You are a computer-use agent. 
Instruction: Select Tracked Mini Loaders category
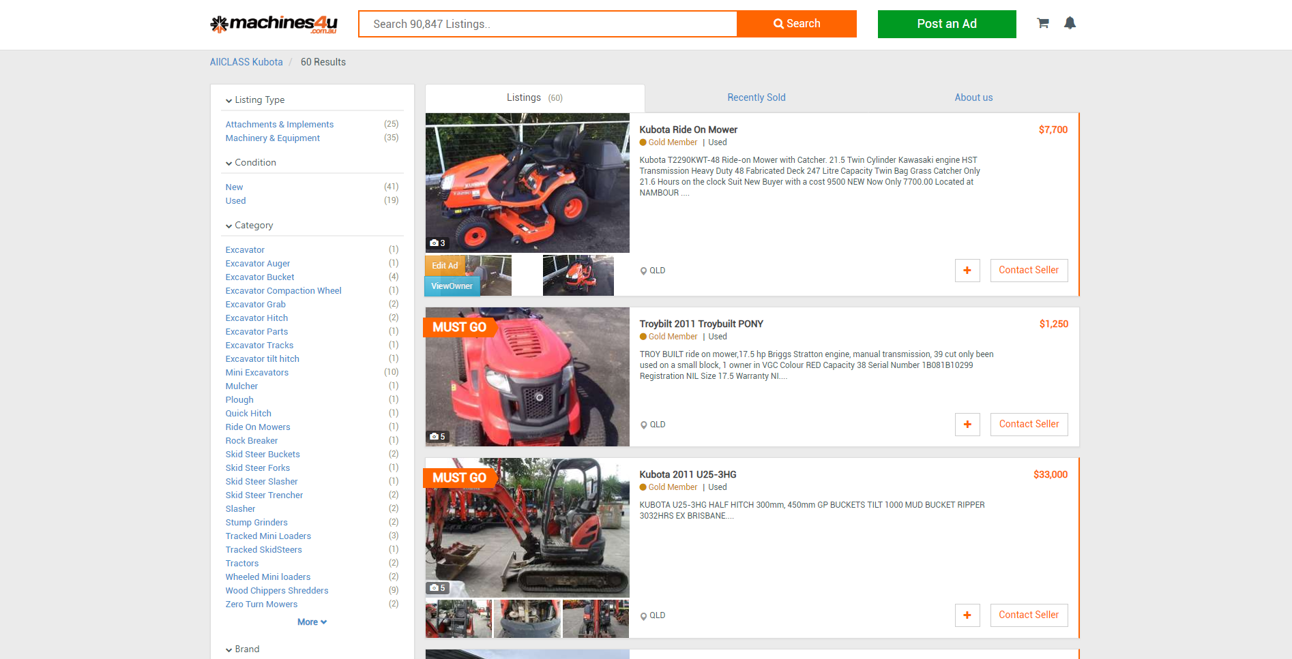coord(268,536)
